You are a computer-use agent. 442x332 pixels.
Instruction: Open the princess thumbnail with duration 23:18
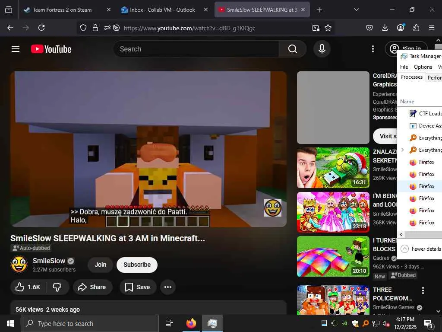click(x=333, y=212)
